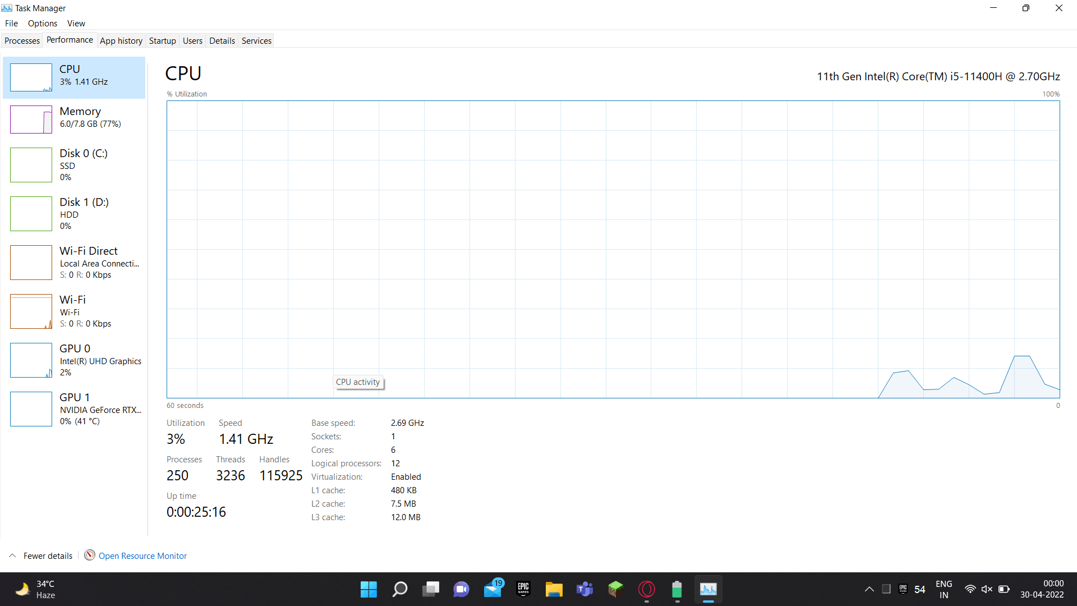
Task: Select the Memory usage graph thumbnail
Action: (31, 119)
